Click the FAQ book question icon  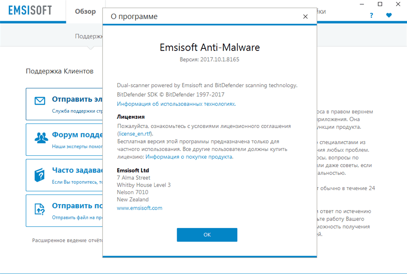39,175
